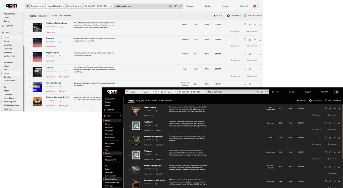This screenshot has width=343, height=188.
Task: Select Tempo tag in dark sidebar
Action: point(113,153)
